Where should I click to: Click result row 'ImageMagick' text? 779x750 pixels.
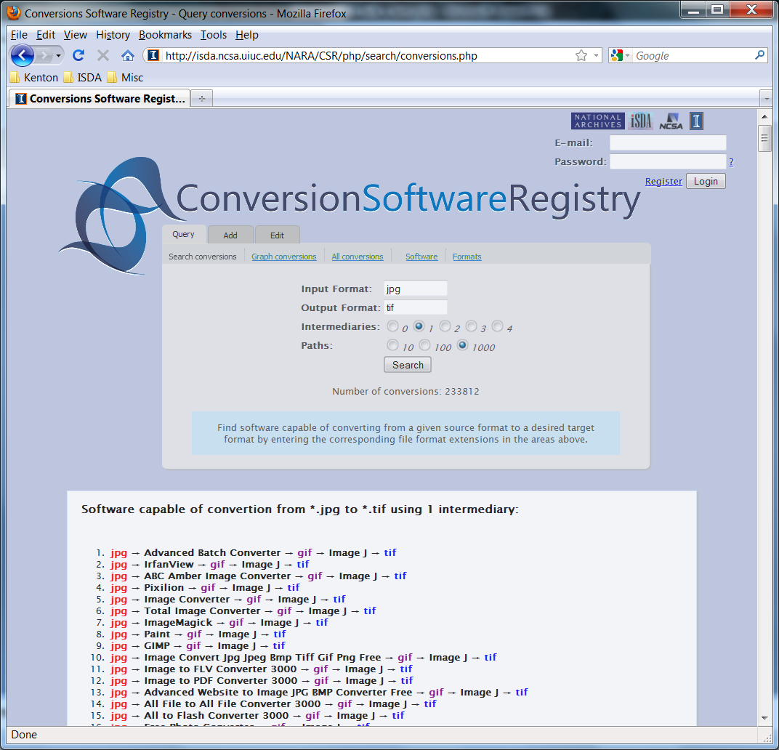coord(178,622)
